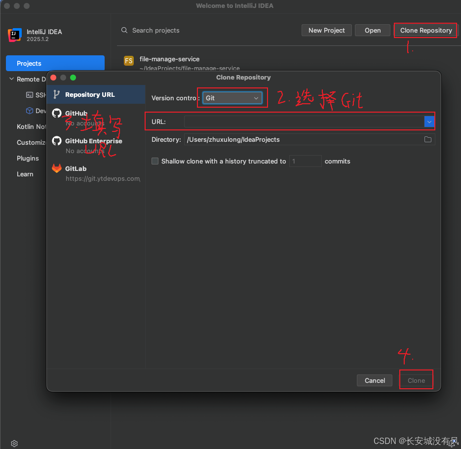Click into the URL input field
Image resolution: width=461 pixels, height=449 pixels.
point(304,122)
